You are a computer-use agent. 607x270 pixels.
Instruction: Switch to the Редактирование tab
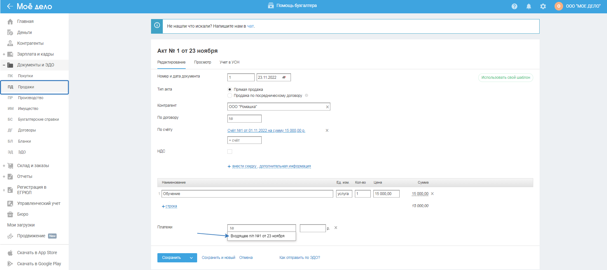[171, 62]
